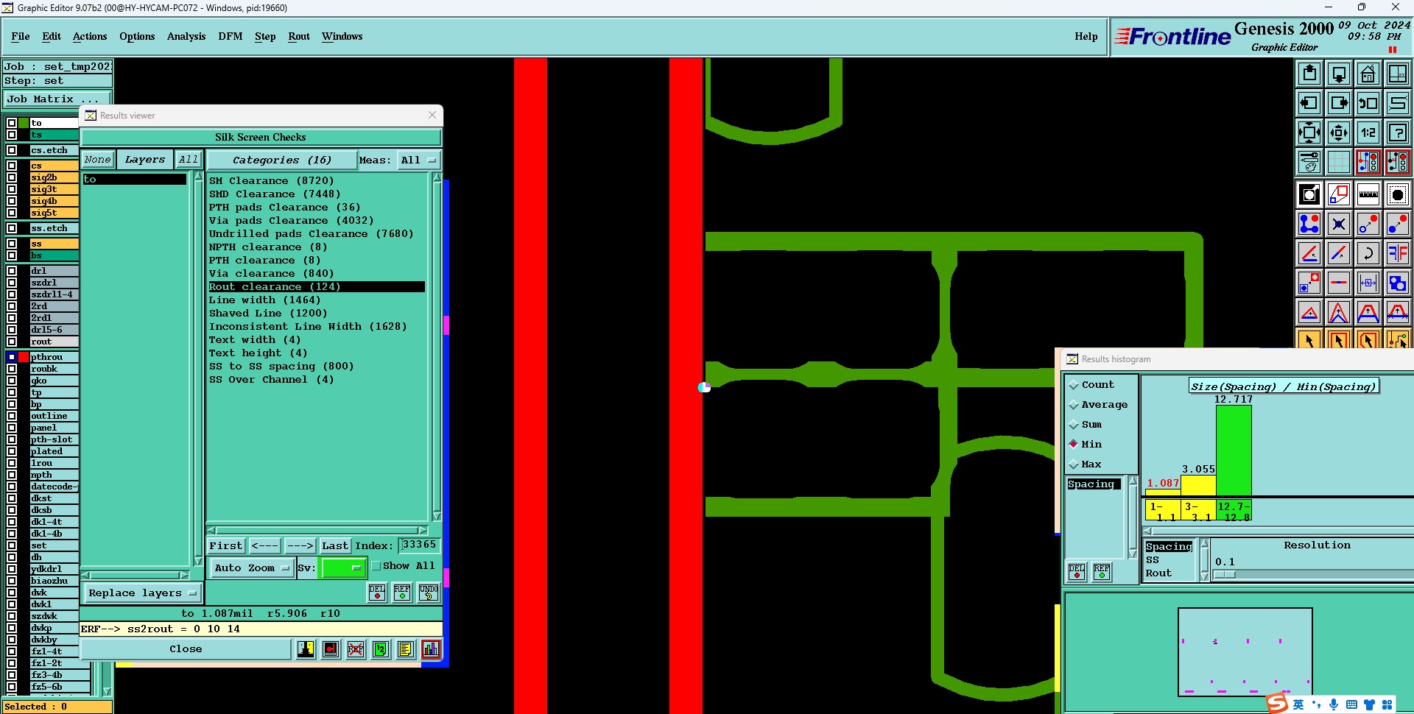Click the pan down view icon
The width and height of the screenshot is (1414, 714).
click(x=1339, y=74)
